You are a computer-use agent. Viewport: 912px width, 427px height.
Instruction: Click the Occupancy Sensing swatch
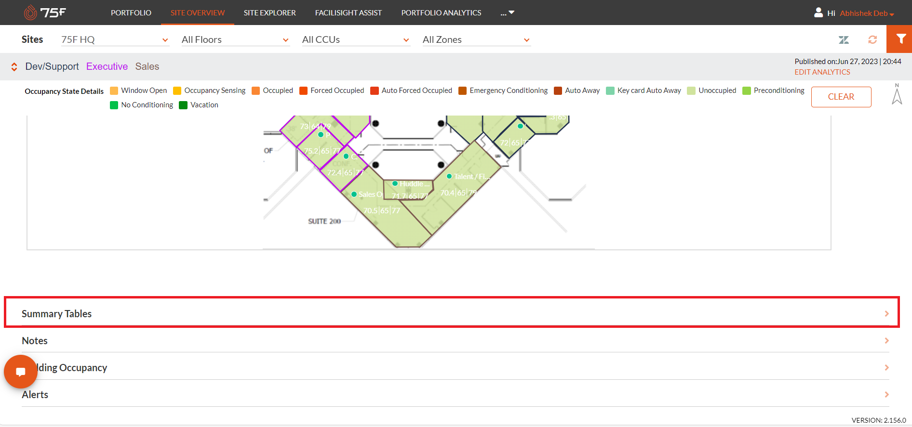177,91
